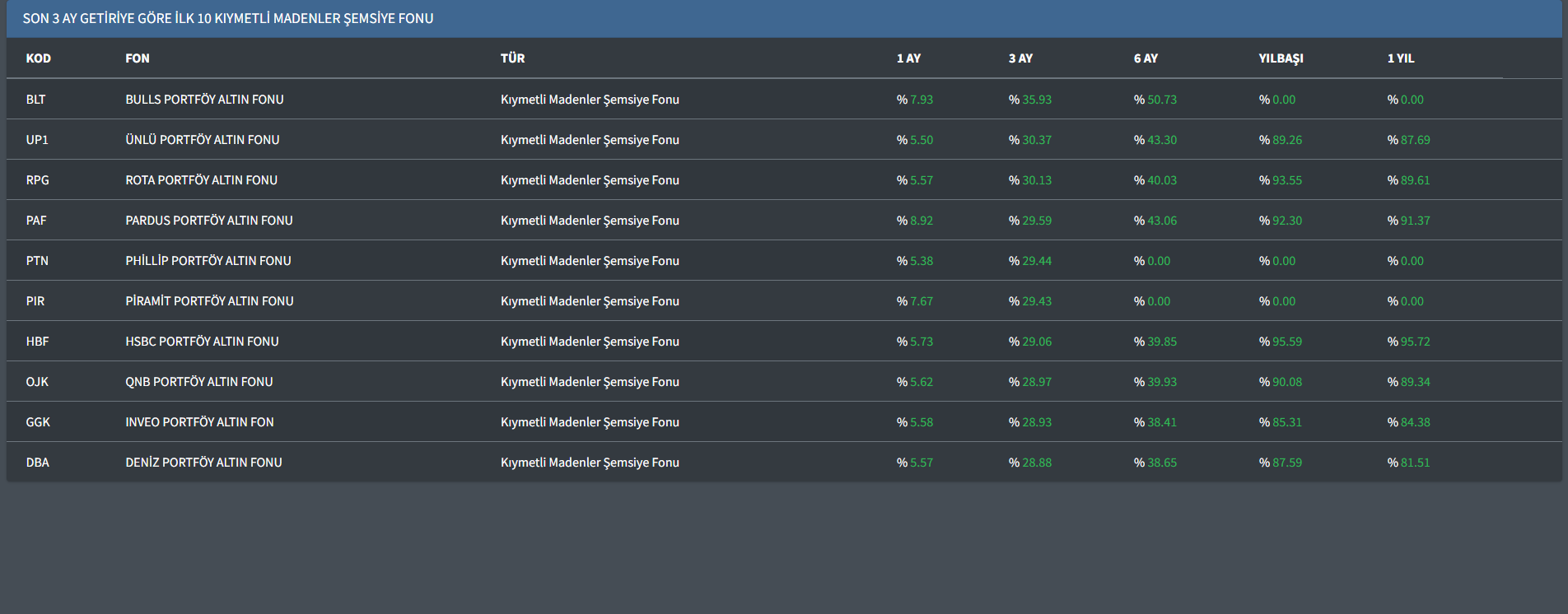Click PHİLLİP PORTFÖY ALTIN FONU name
1568x614 pixels.
click(x=208, y=261)
